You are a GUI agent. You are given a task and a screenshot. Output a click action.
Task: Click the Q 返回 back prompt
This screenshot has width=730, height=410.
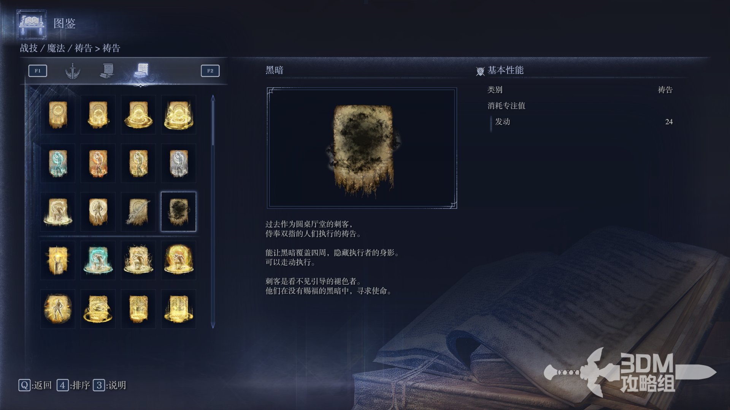tap(35, 385)
